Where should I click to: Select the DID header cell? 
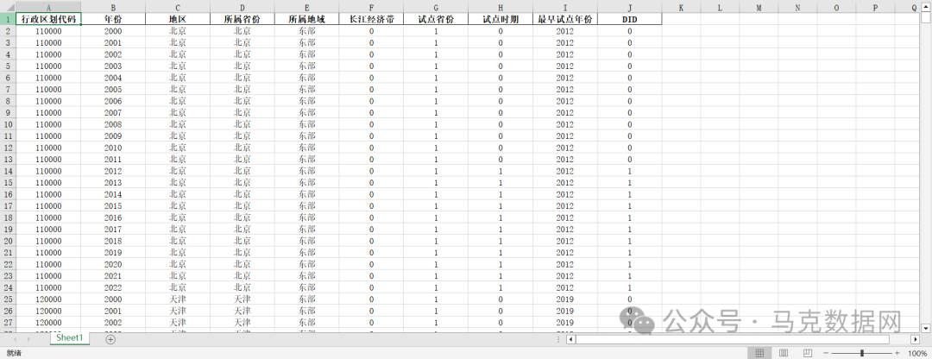pos(629,19)
